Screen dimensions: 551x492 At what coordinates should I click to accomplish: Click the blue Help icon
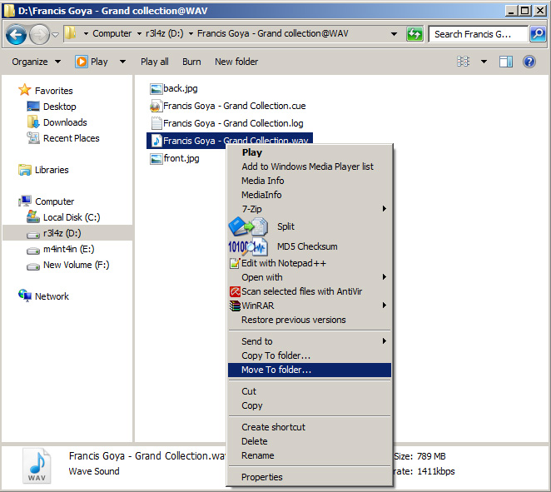[x=529, y=62]
